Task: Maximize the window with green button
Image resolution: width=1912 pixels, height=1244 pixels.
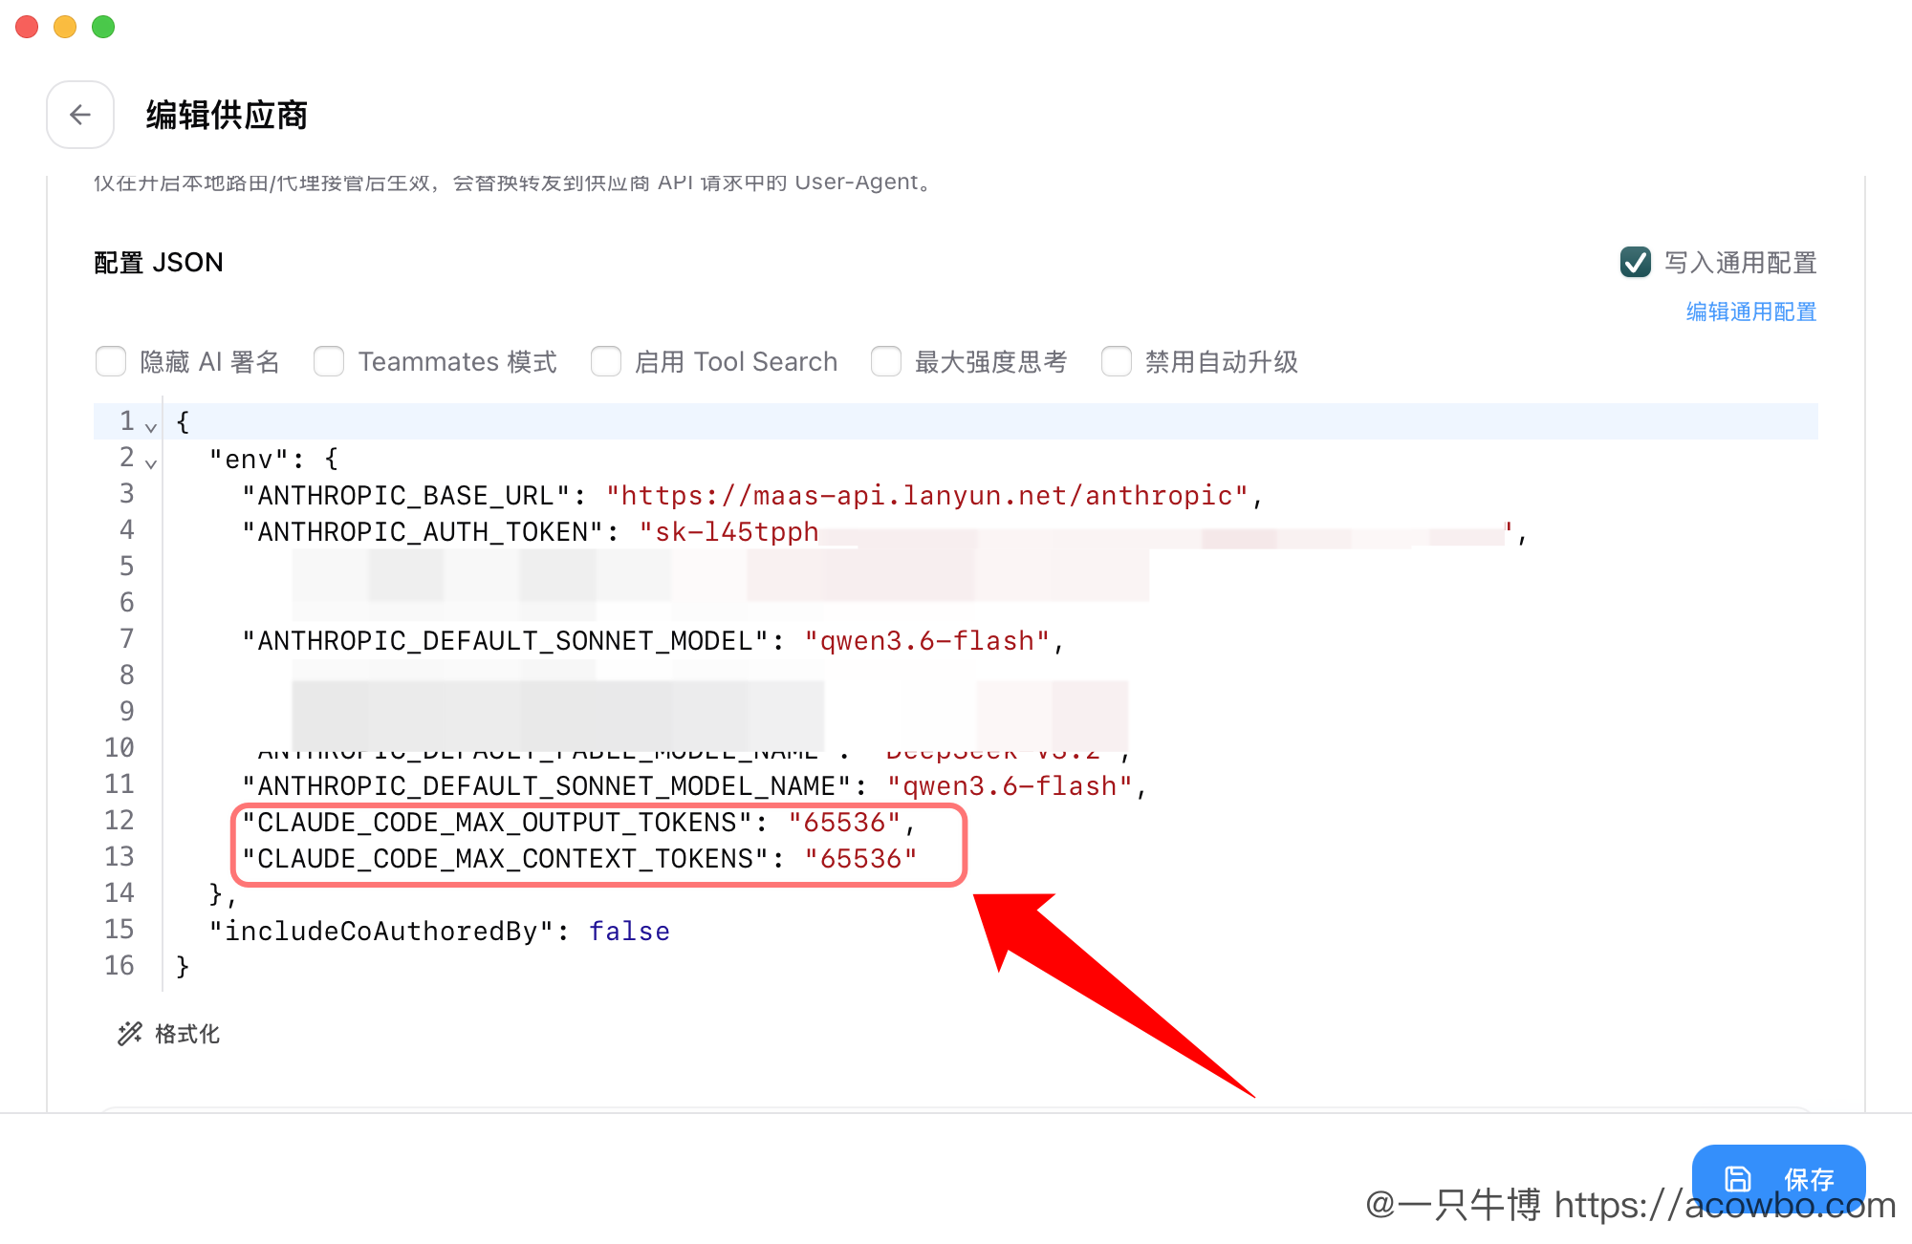Action: pyautogui.click(x=103, y=27)
